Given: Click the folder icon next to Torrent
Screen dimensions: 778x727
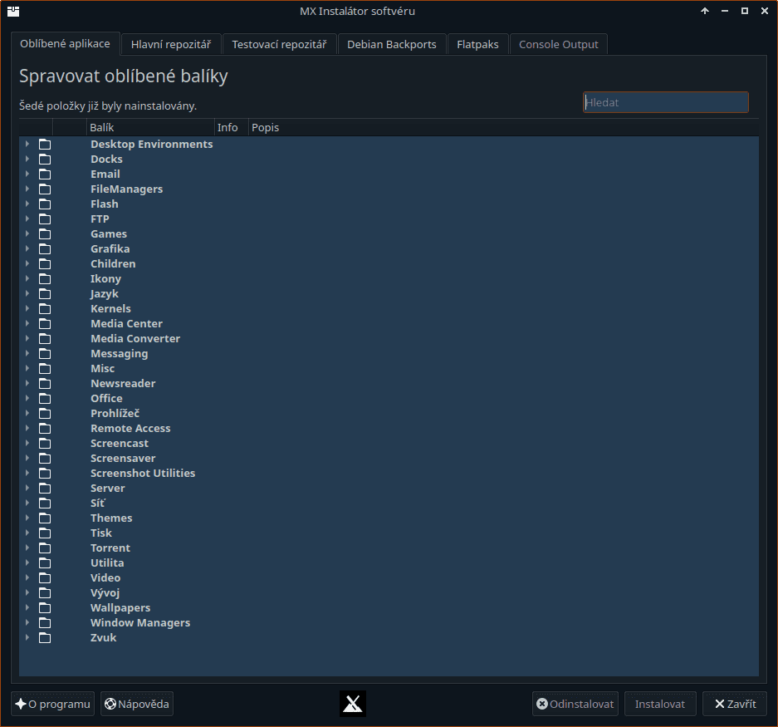Looking at the screenshot, I should pos(44,548).
